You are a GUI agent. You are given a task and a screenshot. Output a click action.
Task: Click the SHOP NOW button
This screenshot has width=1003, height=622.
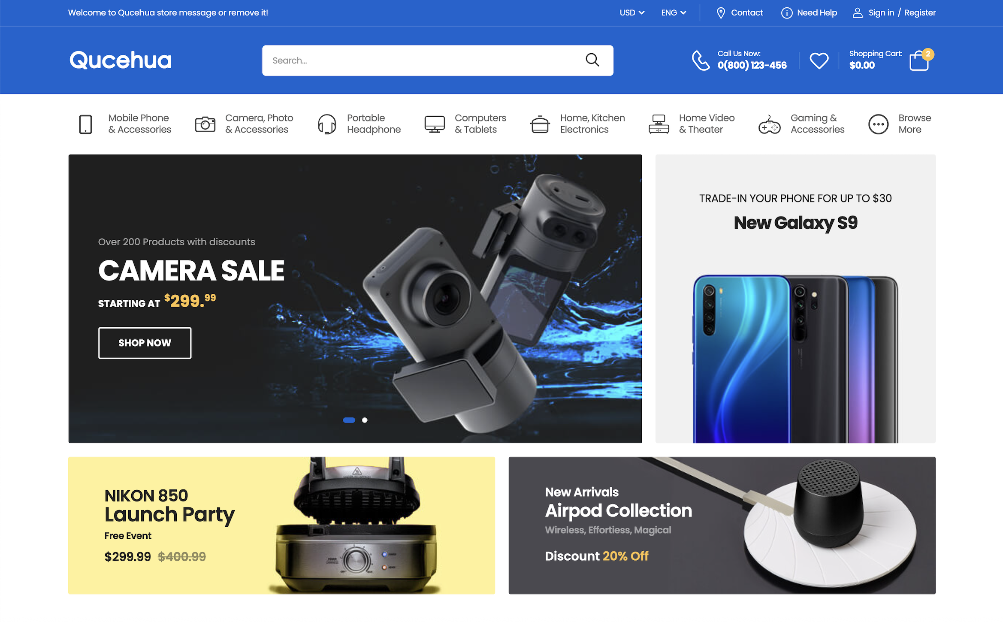pos(145,343)
